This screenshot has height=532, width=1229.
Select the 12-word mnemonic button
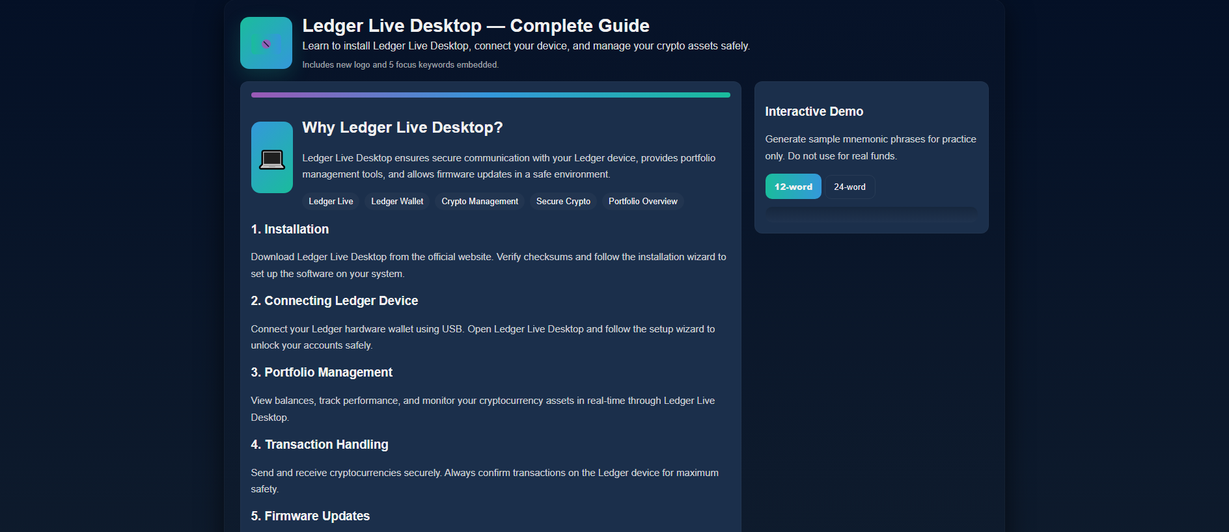pos(793,187)
